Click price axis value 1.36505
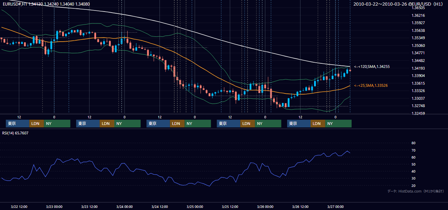This screenshot has width=448, height=210. pyautogui.click(x=418, y=8)
